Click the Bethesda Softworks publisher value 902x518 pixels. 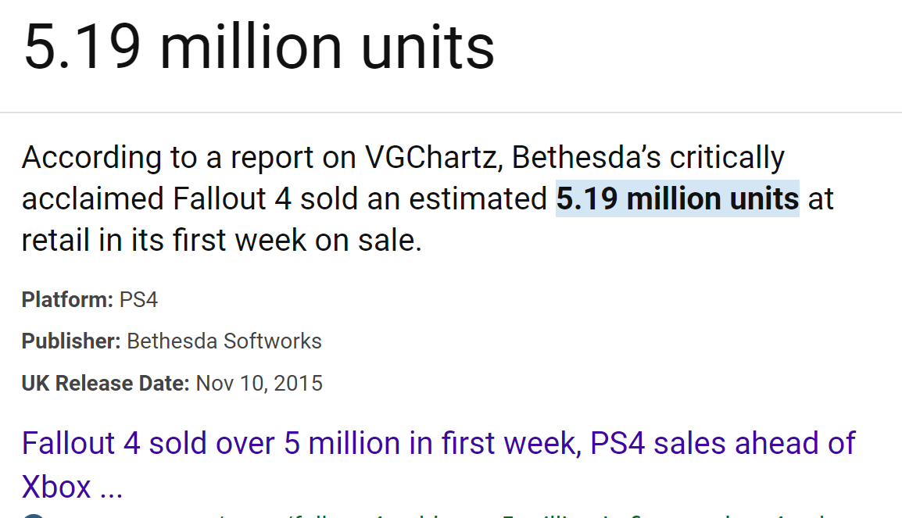pos(224,341)
